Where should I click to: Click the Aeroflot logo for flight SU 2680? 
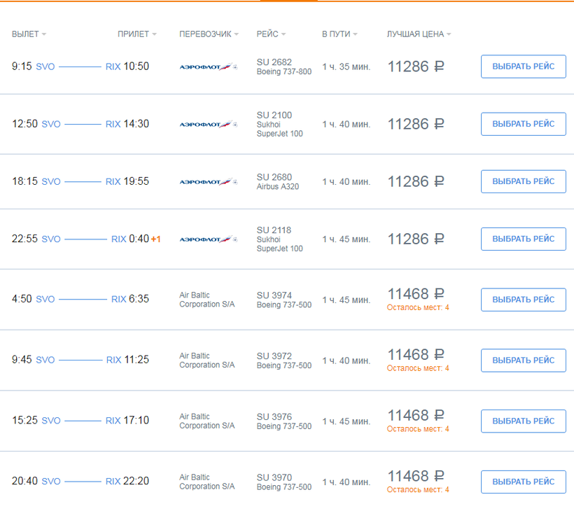[209, 182]
